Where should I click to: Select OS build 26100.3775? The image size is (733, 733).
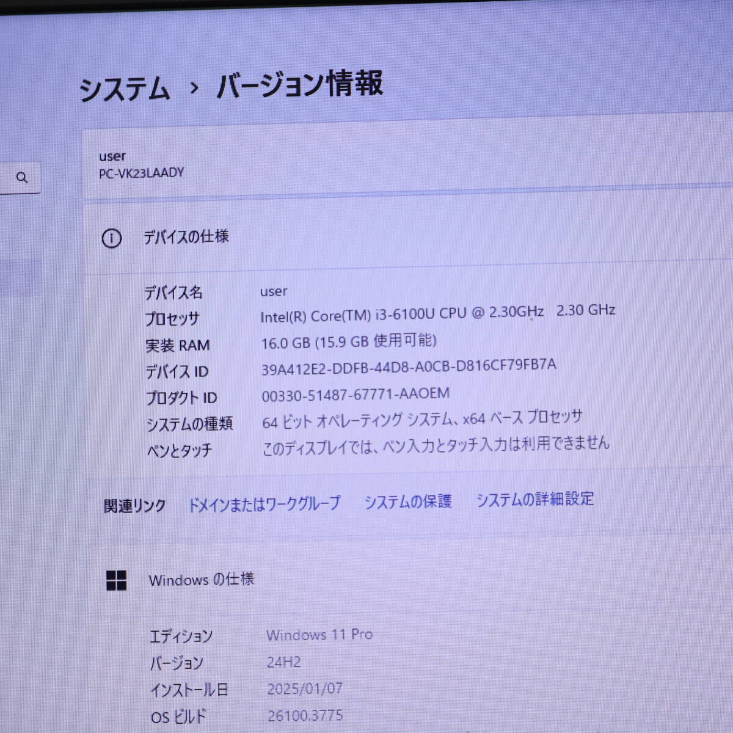point(305,715)
